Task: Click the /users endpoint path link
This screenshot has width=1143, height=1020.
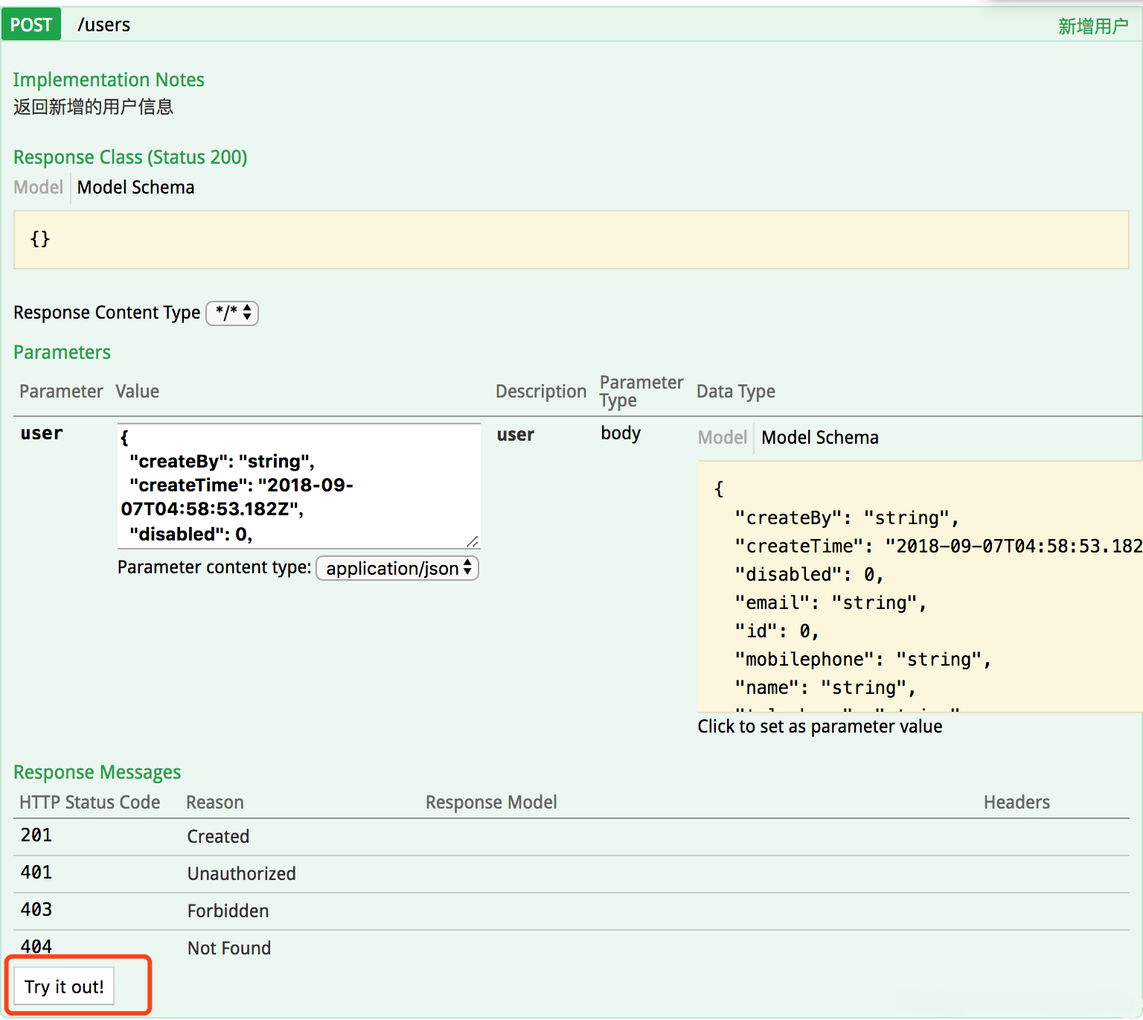Action: click(x=103, y=25)
